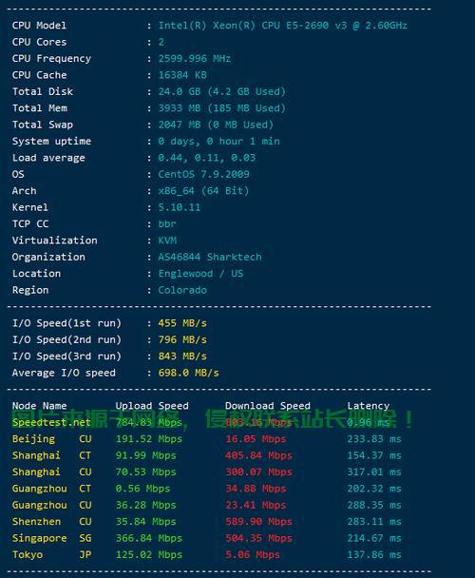The image size is (475, 578).
Task: Click the I/O Speed 1st run value
Action: (182, 323)
